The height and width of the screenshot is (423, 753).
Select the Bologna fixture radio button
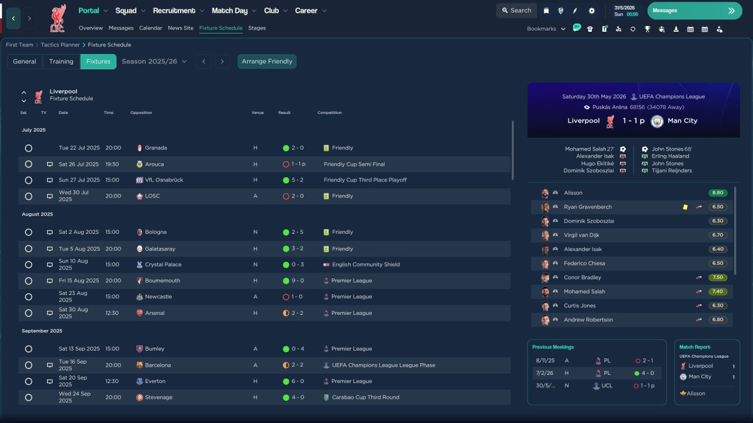(28, 232)
